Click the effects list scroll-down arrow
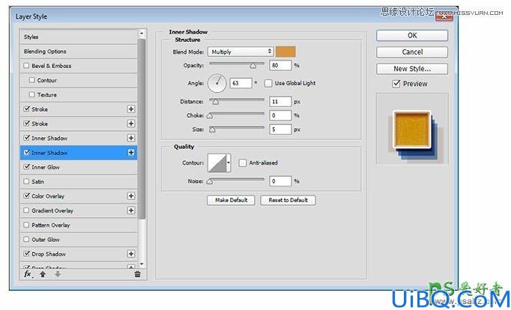Image resolution: width=511 pixels, height=310 pixels. pos(142,264)
